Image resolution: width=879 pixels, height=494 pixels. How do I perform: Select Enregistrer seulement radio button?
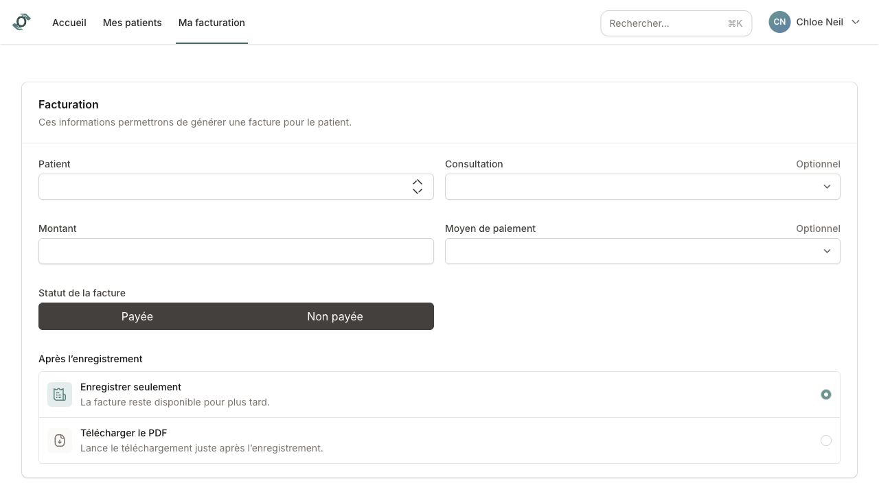point(826,395)
